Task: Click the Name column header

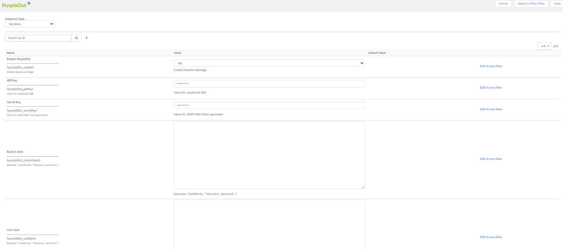Action: [x=11, y=53]
